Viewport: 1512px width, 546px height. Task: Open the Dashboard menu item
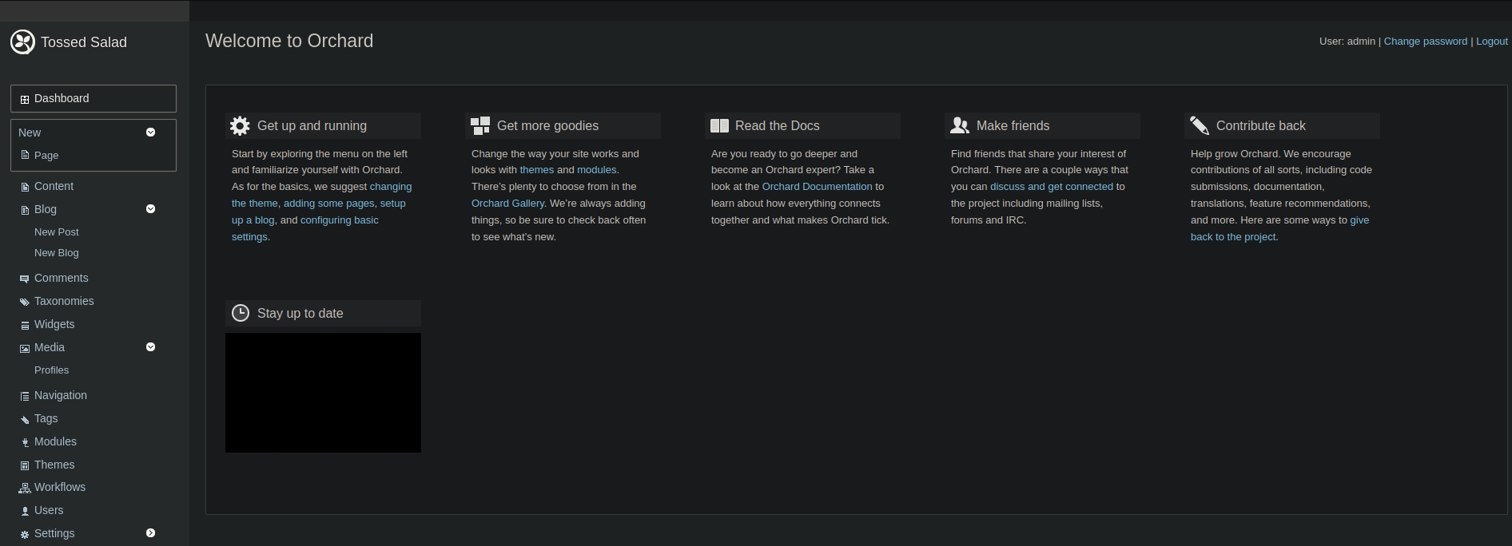62,99
